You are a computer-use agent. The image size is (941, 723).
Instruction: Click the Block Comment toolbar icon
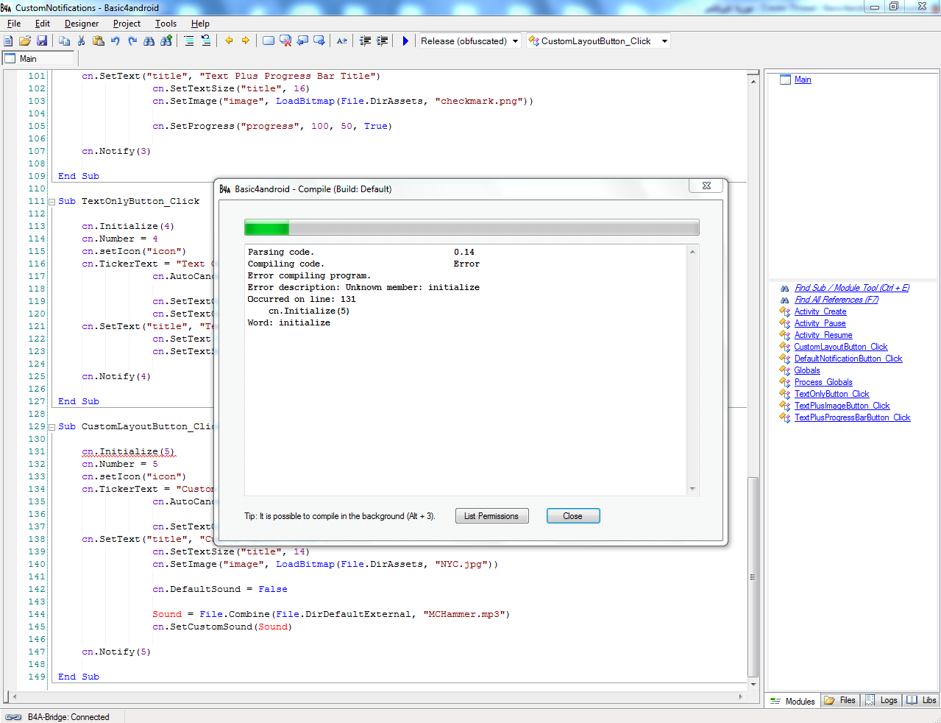[189, 41]
